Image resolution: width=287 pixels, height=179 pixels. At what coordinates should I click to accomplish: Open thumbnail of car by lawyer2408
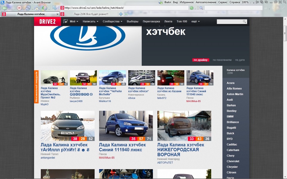pos(83,78)
